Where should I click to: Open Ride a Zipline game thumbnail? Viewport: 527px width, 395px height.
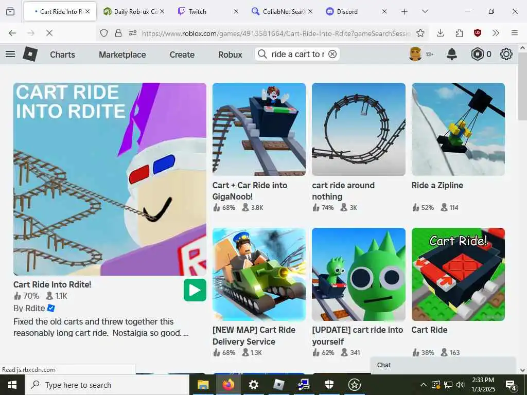pyautogui.click(x=458, y=129)
